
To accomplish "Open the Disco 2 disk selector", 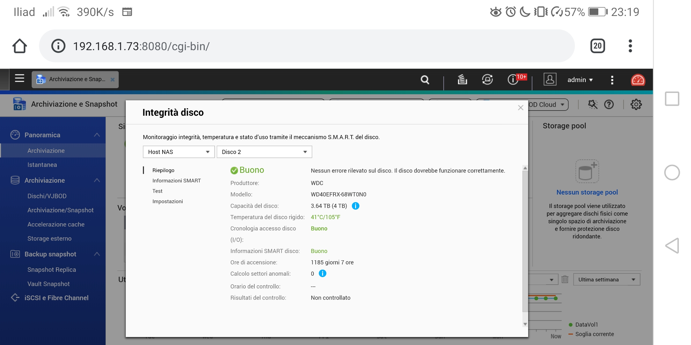I will click(264, 152).
